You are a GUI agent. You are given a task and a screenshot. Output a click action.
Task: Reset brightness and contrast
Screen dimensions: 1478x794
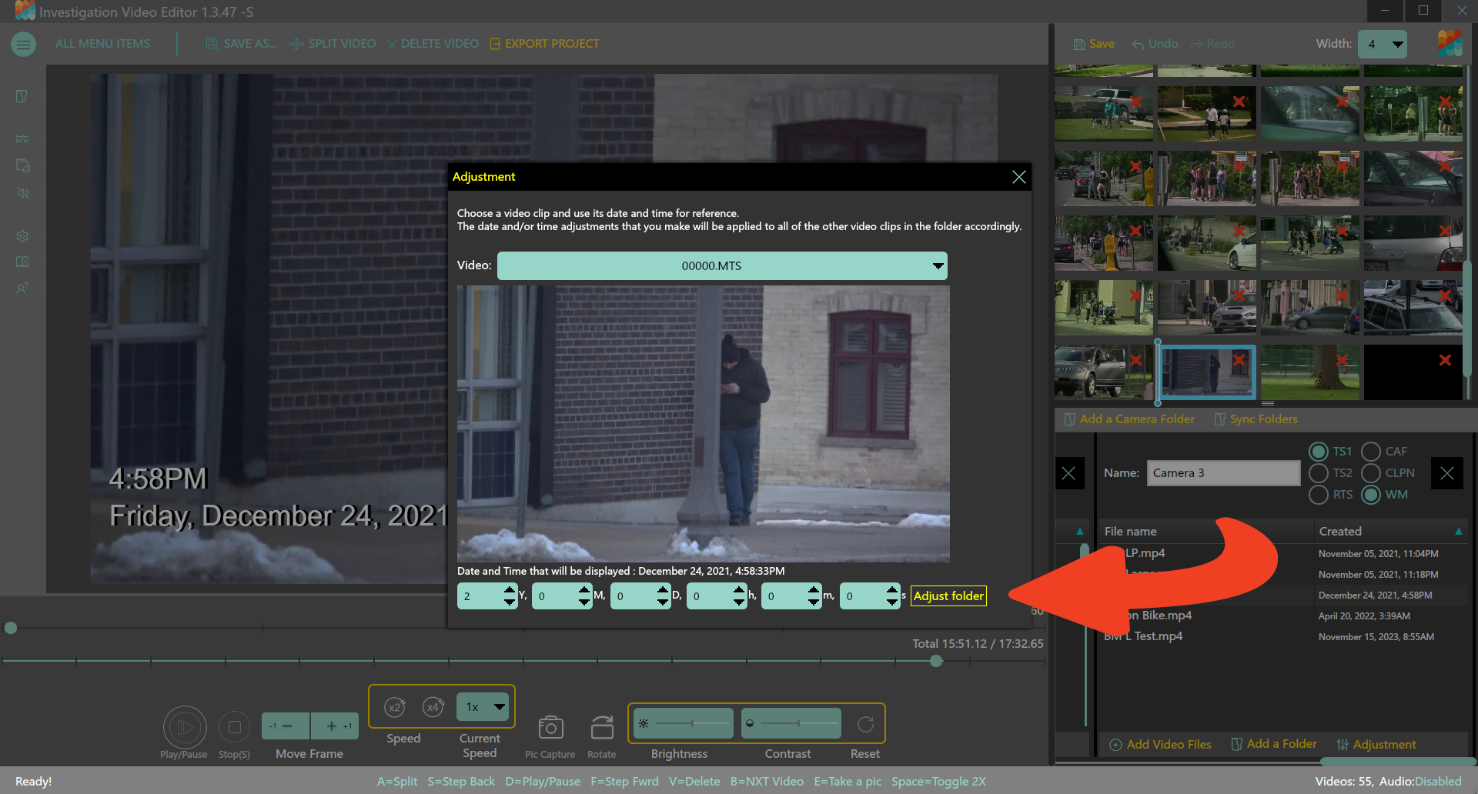[x=865, y=724]
